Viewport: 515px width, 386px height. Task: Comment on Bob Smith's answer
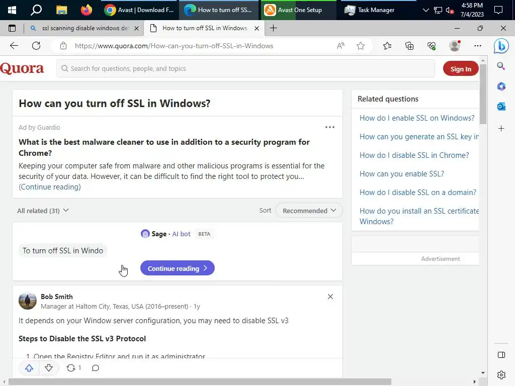95,368
